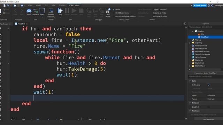
Task: Click the new file icon in the quick access bar
Action: pyautogui.click(x=5, y=6)
